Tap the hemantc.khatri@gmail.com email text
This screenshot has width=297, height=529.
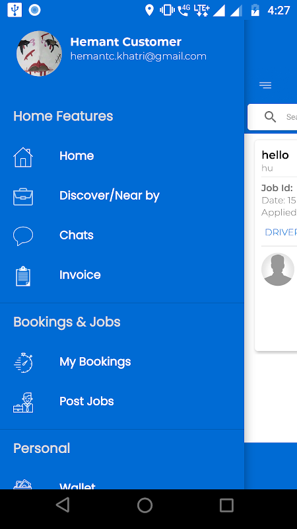pos(139,56)
